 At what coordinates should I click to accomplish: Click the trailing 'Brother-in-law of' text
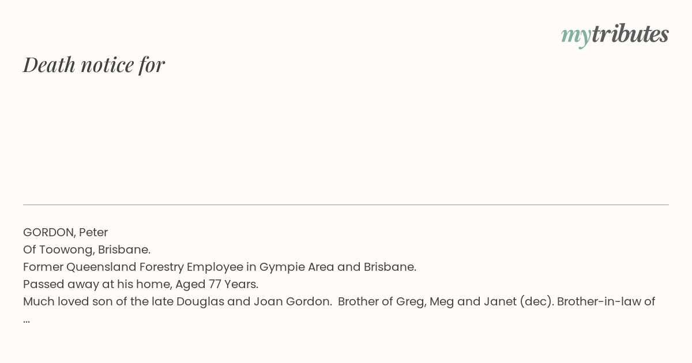coord(606,301)
